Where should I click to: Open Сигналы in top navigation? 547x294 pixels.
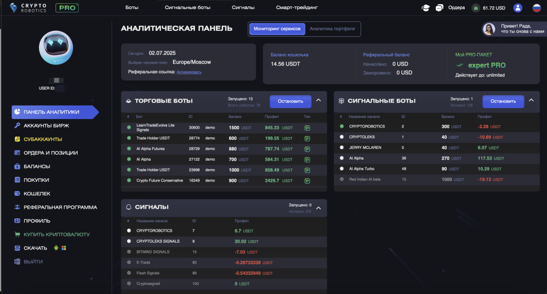coord(243,7)
